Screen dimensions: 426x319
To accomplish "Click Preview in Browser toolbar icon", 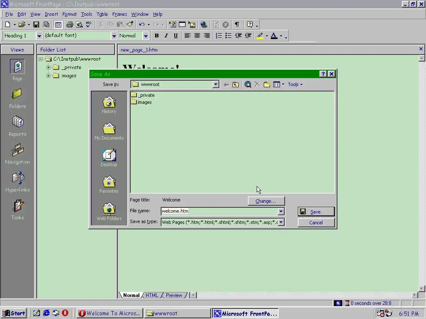I will coord(79,25).
